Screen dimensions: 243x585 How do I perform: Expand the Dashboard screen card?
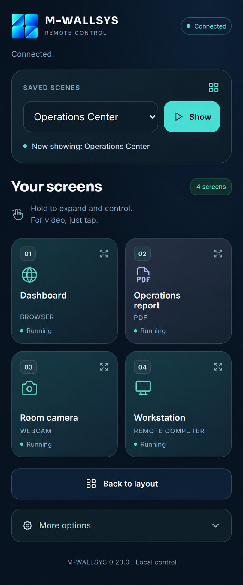click(x=104, y=254)
